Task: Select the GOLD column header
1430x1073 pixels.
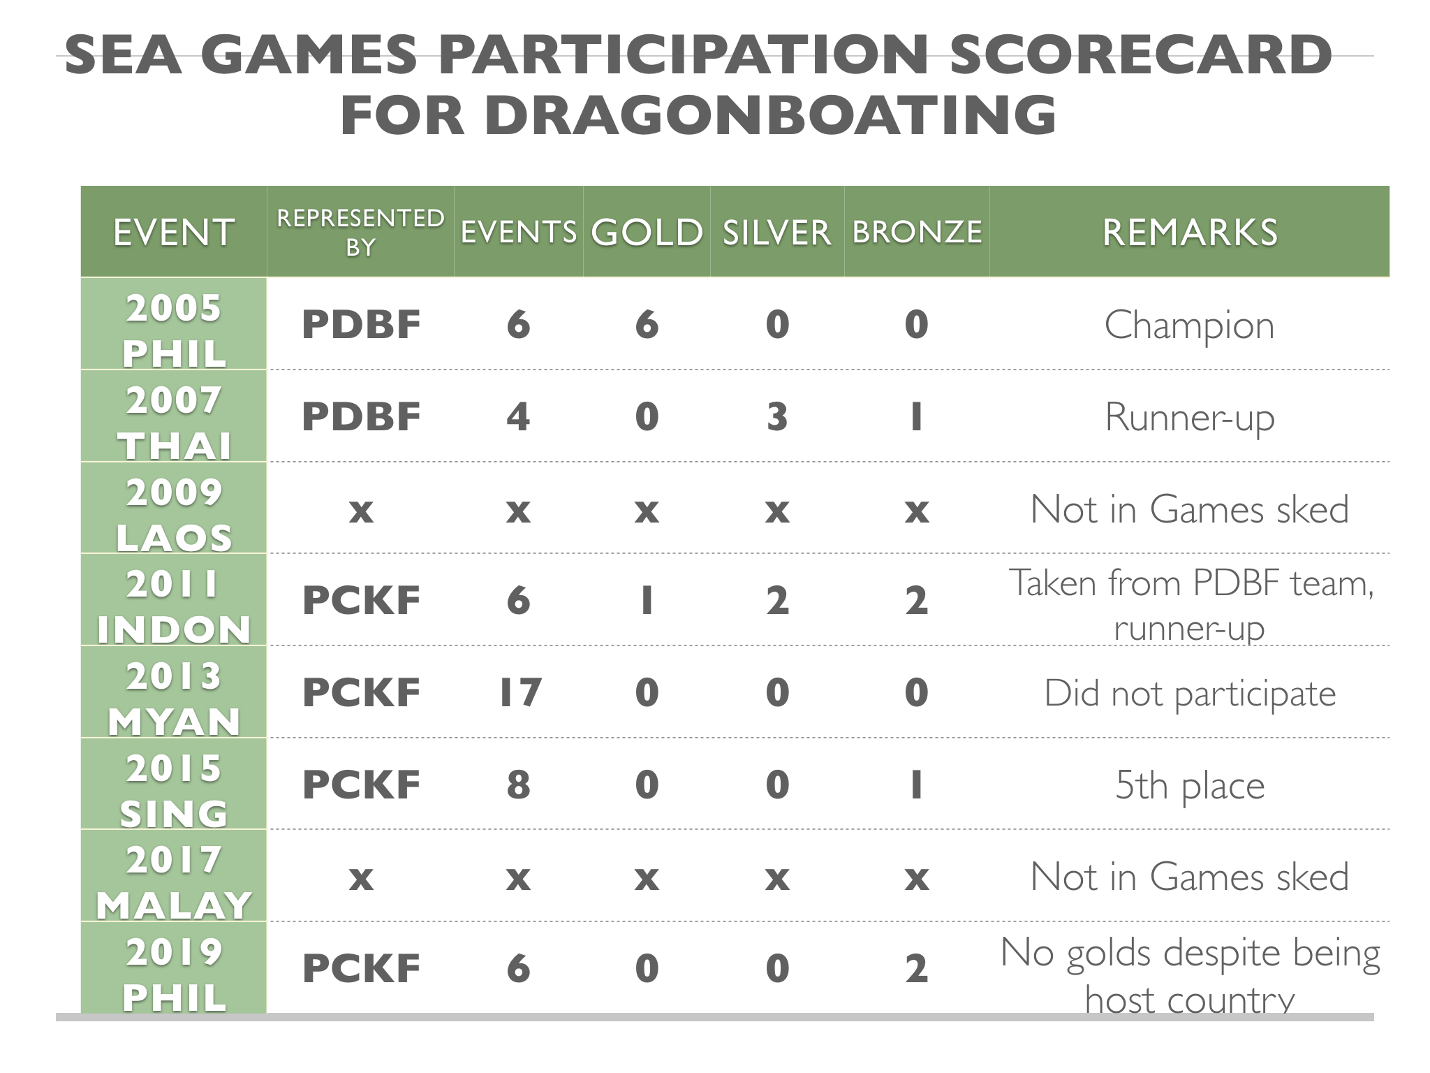Action: coord(647,232)
